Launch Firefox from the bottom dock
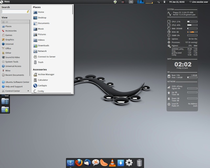Screen dimensions: 210x168 pos(79,162)
